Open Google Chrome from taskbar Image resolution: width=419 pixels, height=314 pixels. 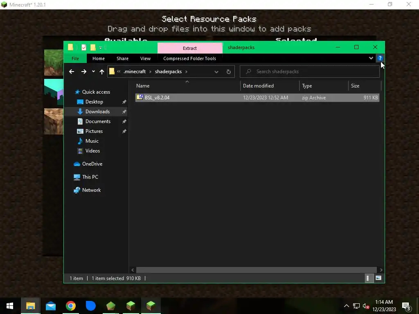point(71,306)
